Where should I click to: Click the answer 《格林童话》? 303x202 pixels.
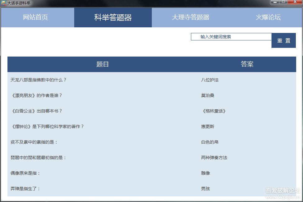pos(213,111)
